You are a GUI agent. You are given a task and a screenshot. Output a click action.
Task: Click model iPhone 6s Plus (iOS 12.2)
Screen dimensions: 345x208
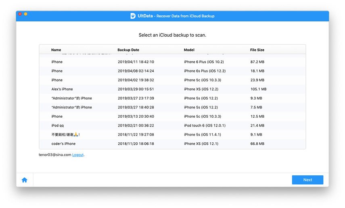205,71
